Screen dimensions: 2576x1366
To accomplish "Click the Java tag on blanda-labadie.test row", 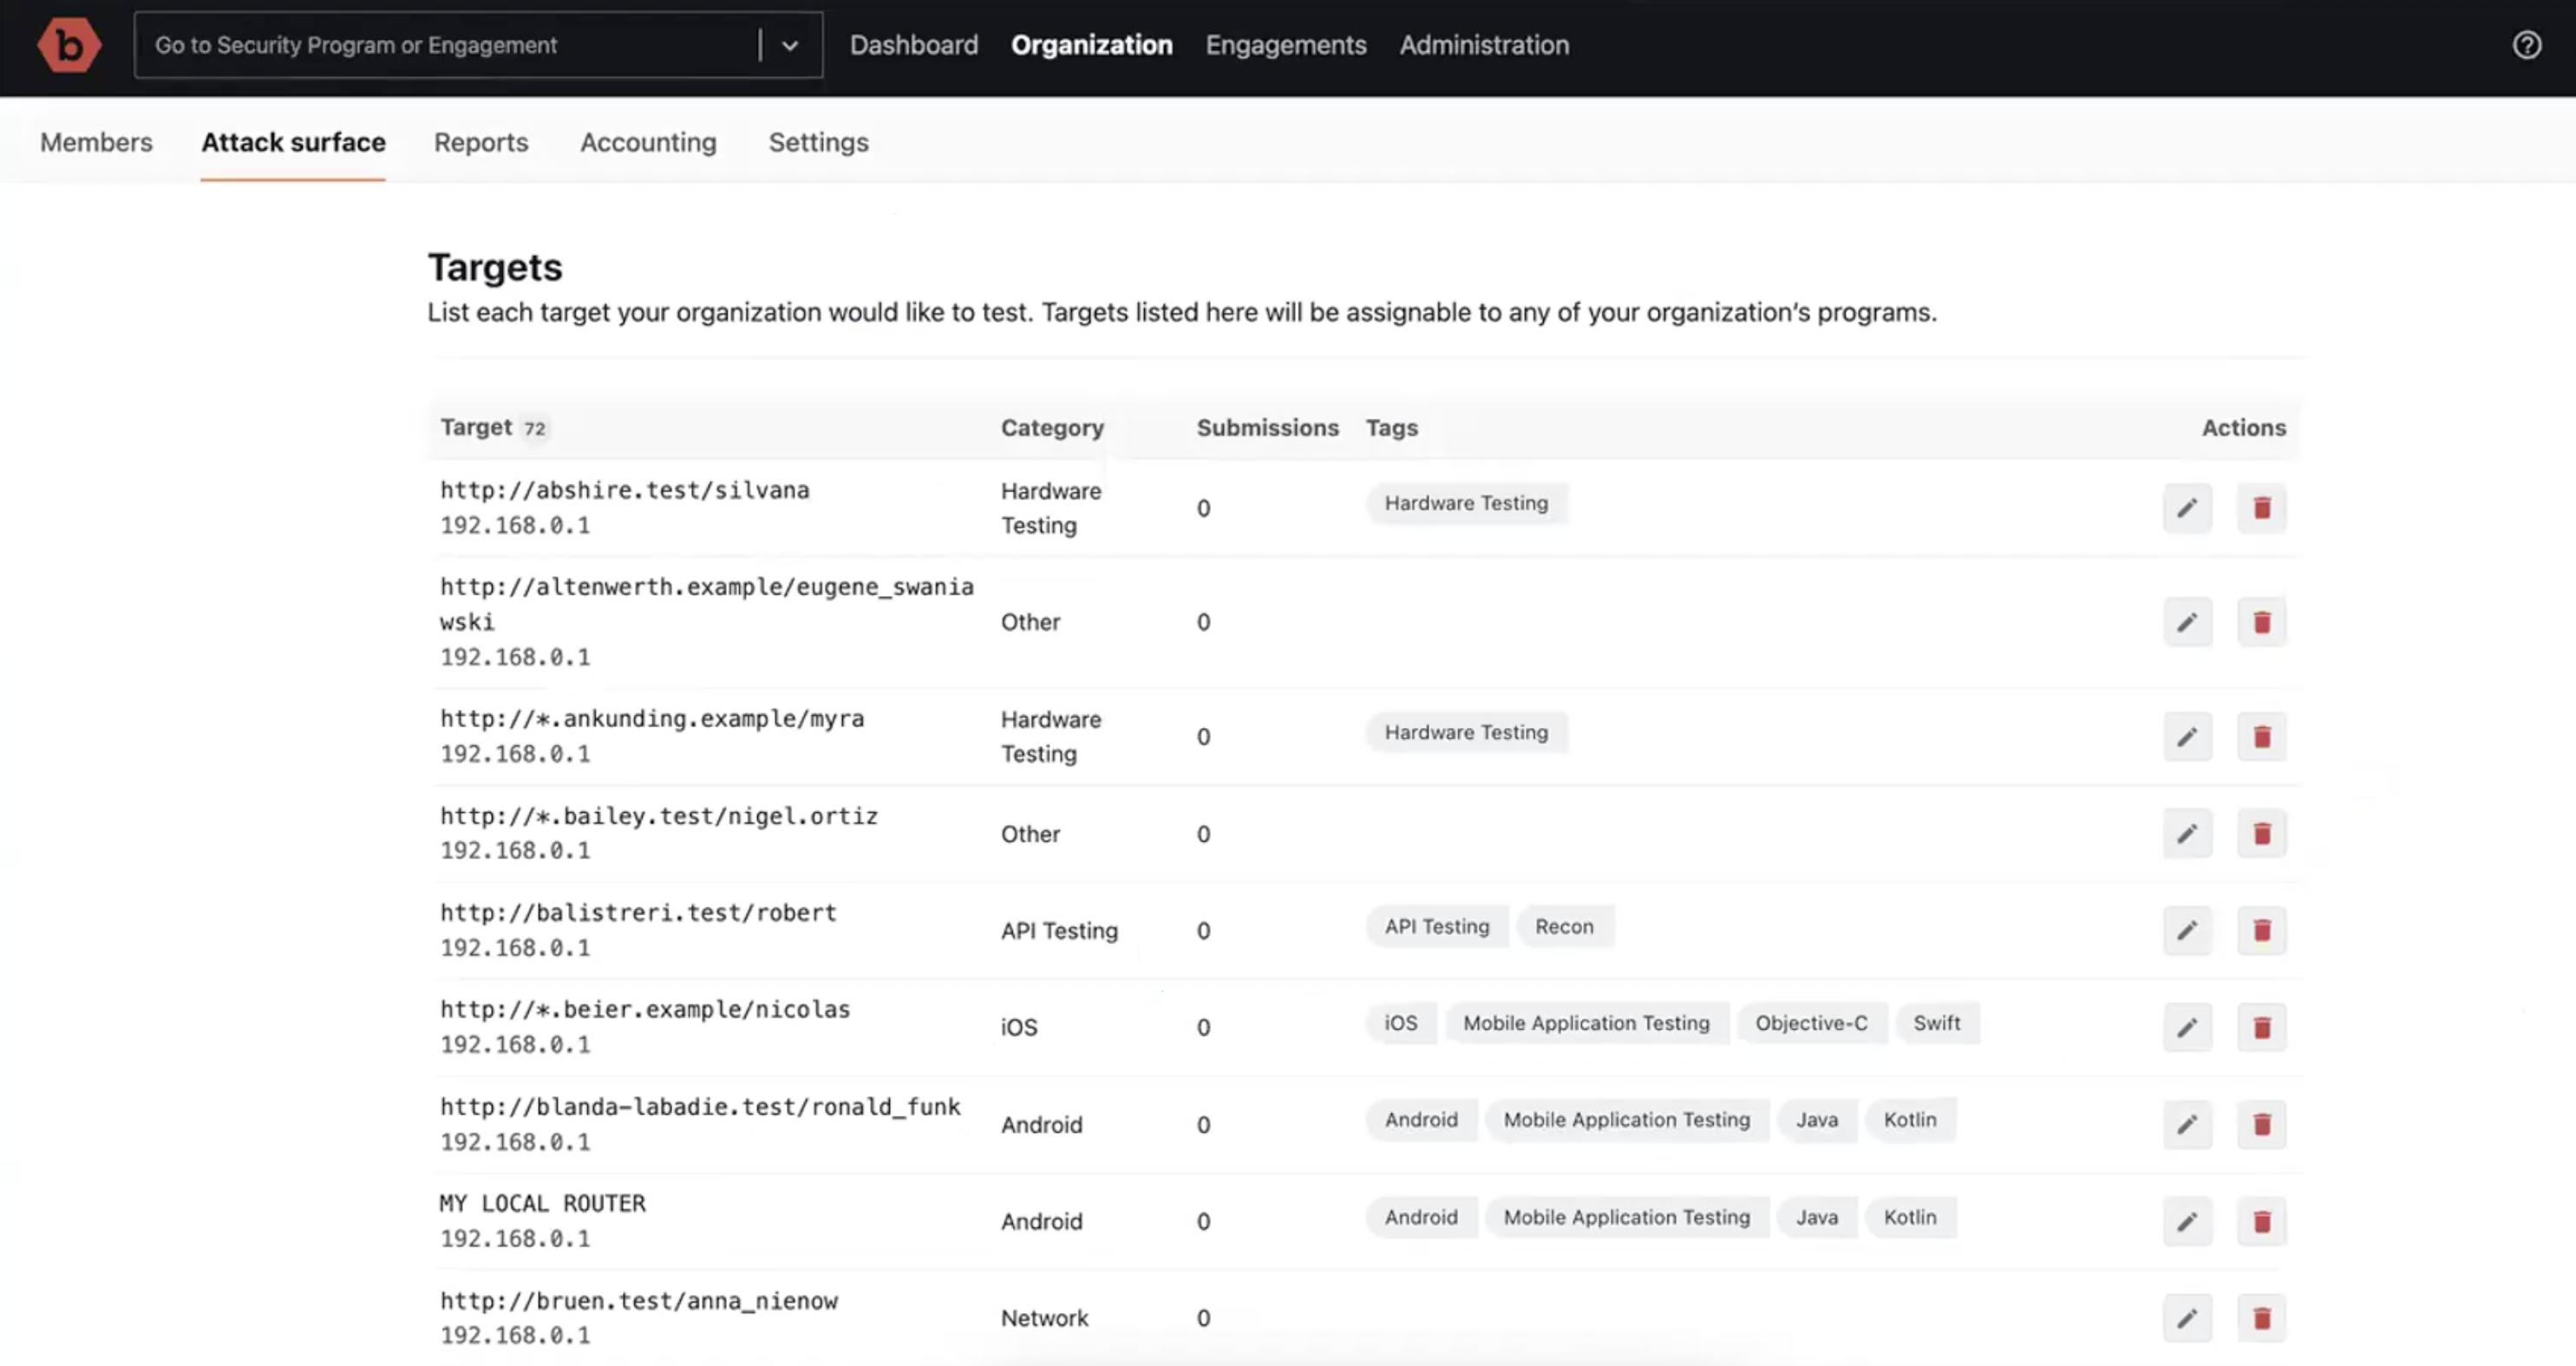I will pos(1816,1119).
